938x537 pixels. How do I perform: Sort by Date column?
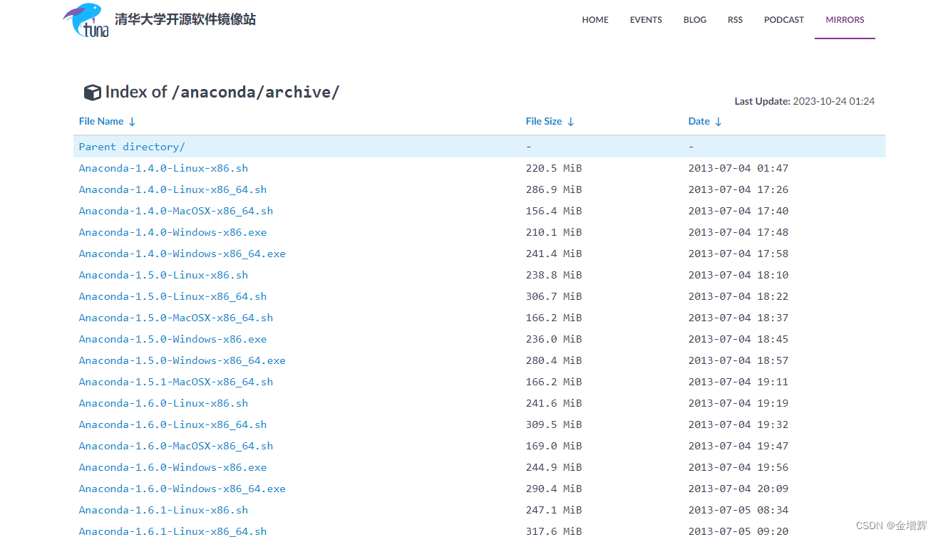705,121
